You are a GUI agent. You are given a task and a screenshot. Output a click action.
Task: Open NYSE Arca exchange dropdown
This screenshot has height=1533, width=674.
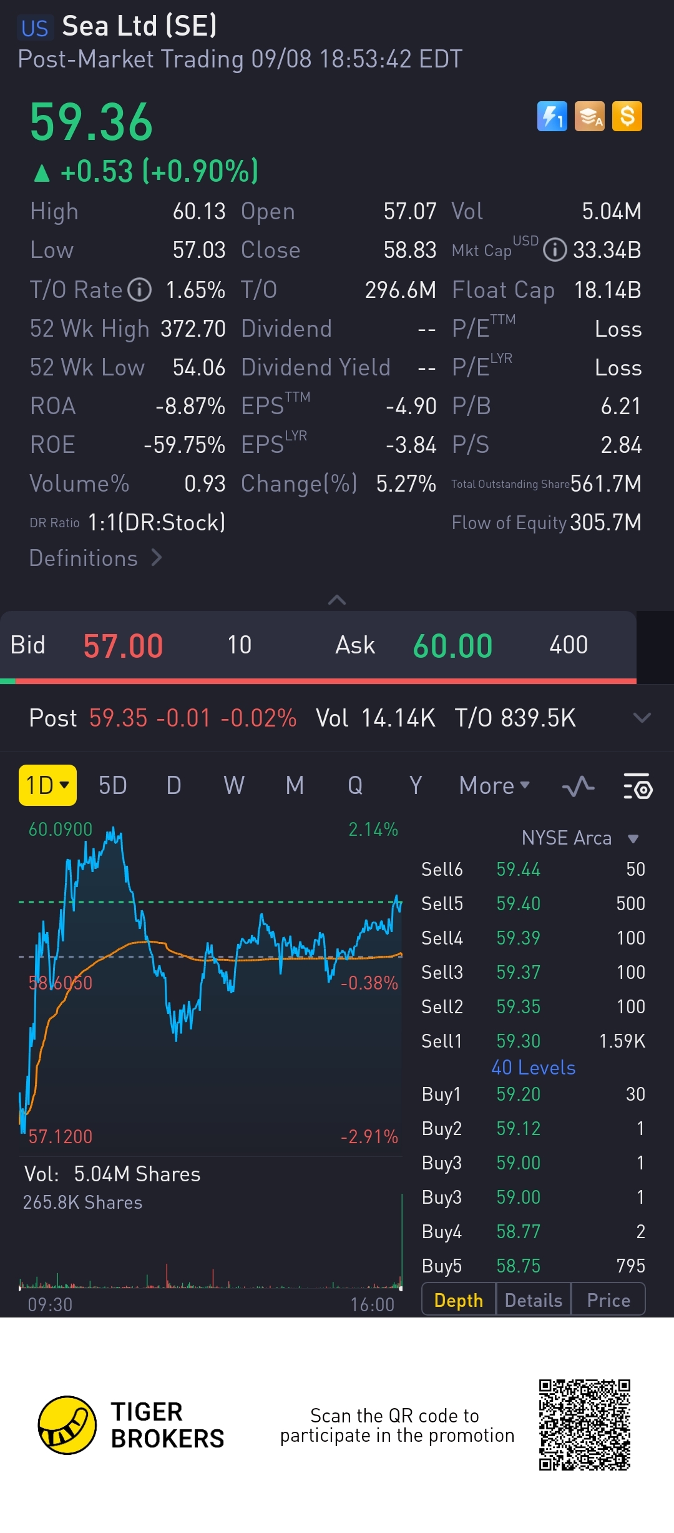click(x=579, y=838)
